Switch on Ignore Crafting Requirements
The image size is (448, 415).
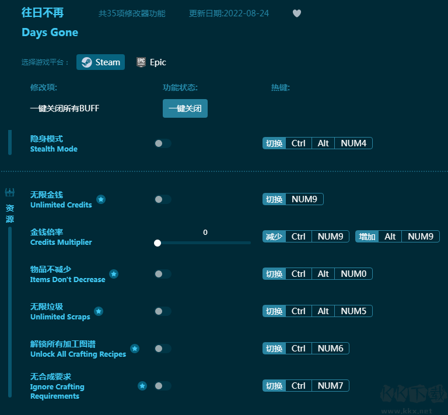(x=163, y=386)
